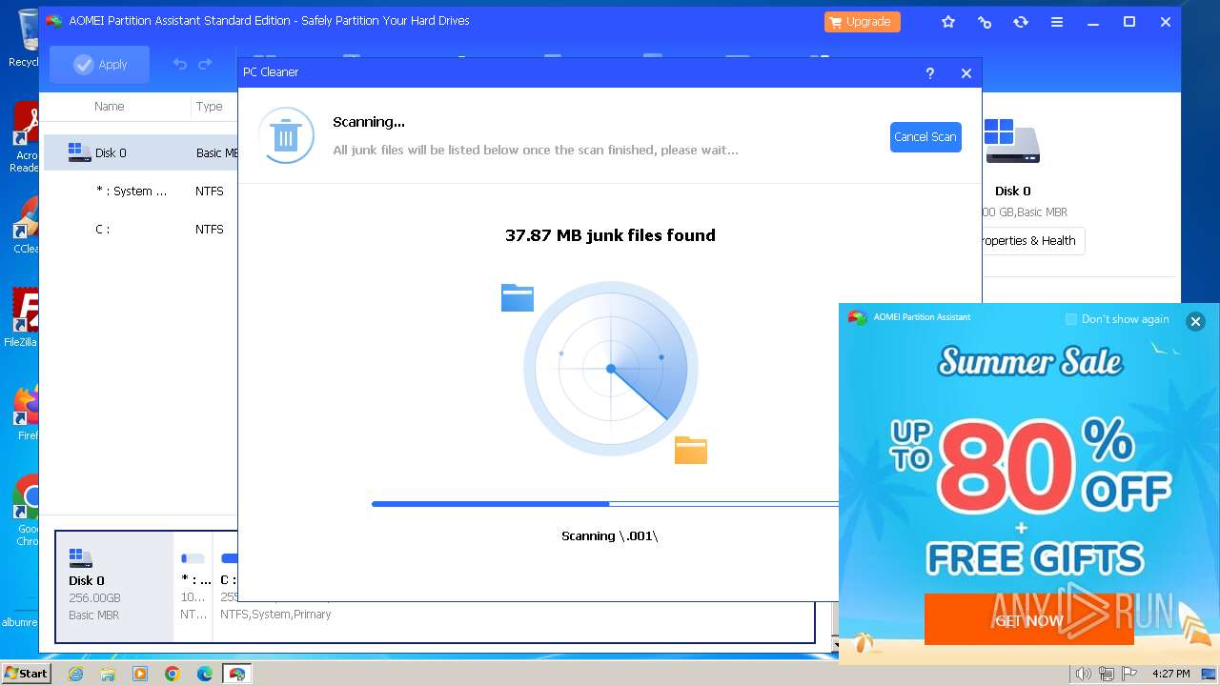Click the Apply button
This screenshot has width=1220, height=686.
(100, 64)
